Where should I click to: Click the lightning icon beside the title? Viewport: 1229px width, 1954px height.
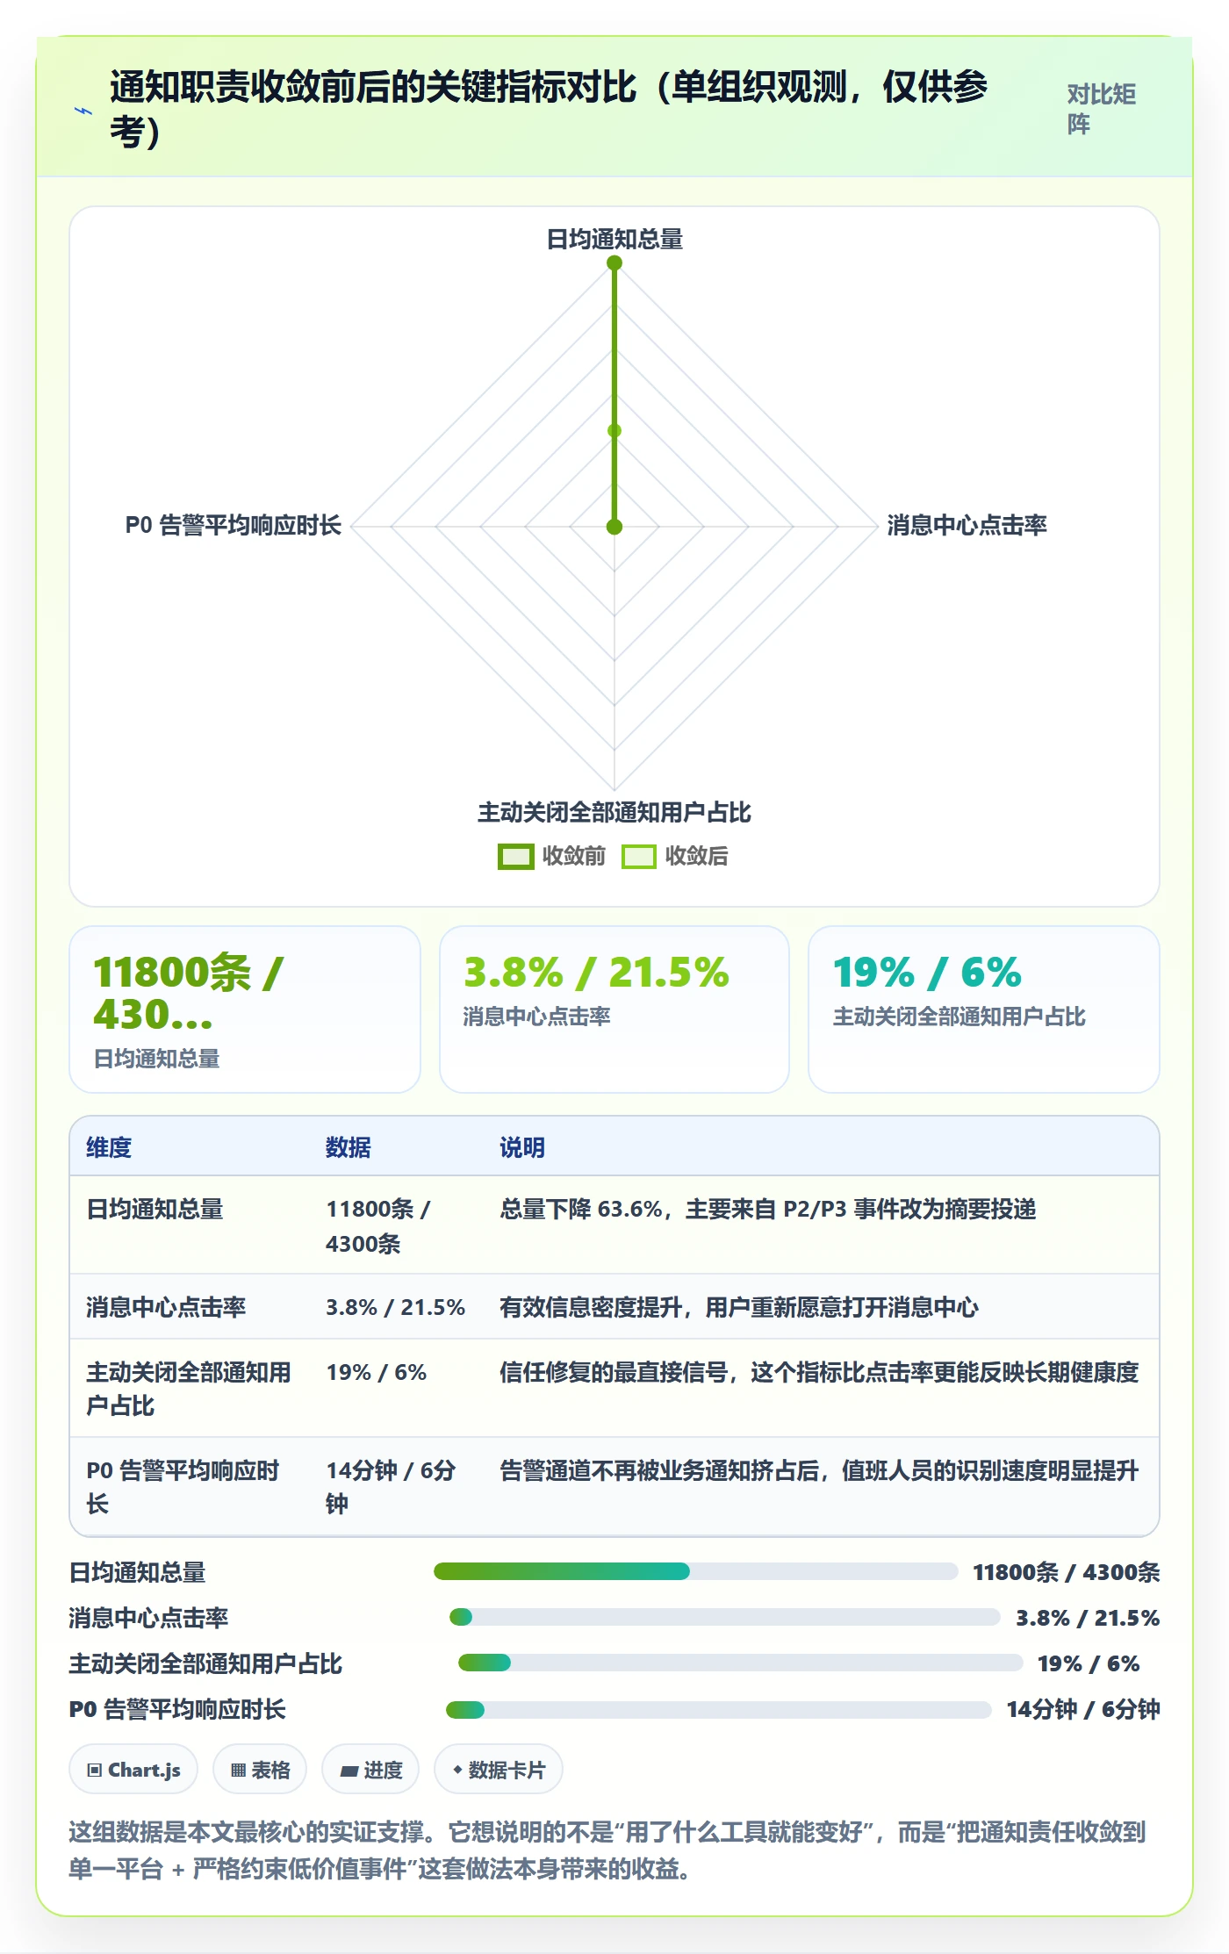pyautogui.click(x=83, y=111)
